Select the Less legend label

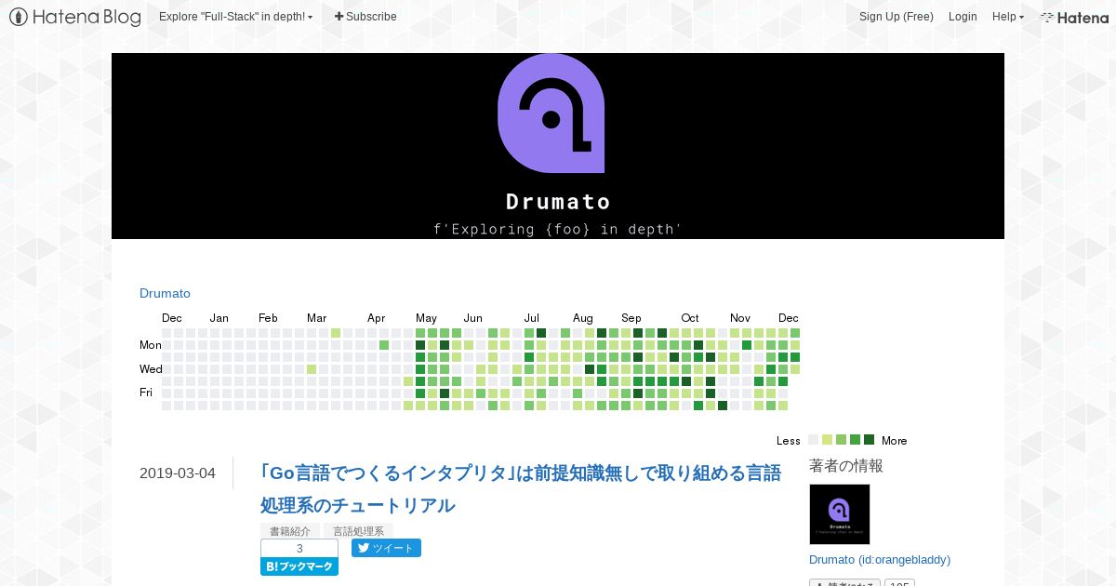pos(789,441)
